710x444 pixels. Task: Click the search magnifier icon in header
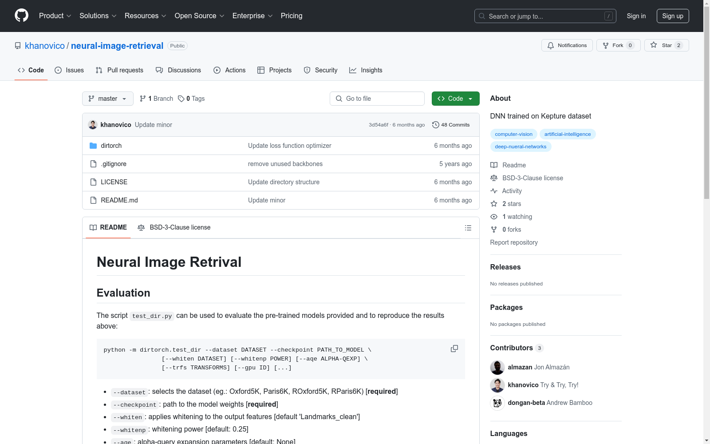point(482,16)
